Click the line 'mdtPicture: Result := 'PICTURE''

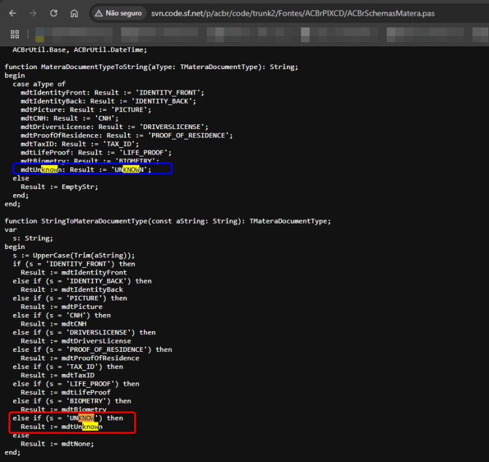pos(86,109)
